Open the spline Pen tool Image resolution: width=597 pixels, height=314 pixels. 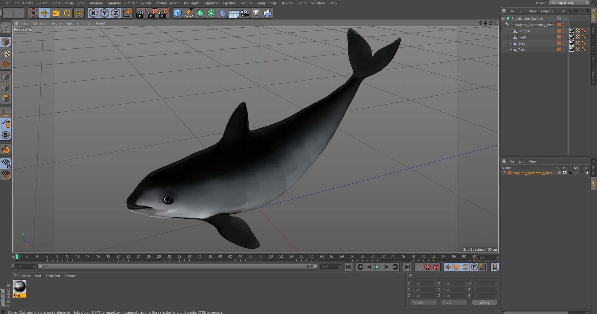pyautogui.click(x=189, y=13)
